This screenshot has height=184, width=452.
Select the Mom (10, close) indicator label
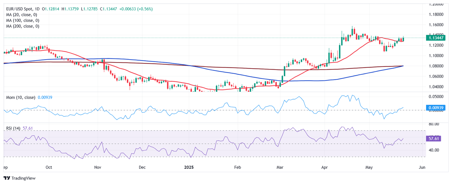tap(21, 97)
